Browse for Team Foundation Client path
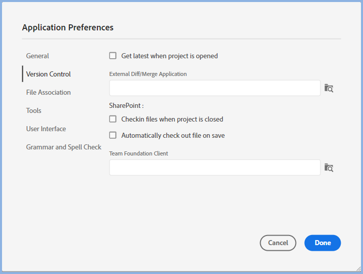Viewport: 363px width, 274px height. pyautogui.click(x=329, y=168)
